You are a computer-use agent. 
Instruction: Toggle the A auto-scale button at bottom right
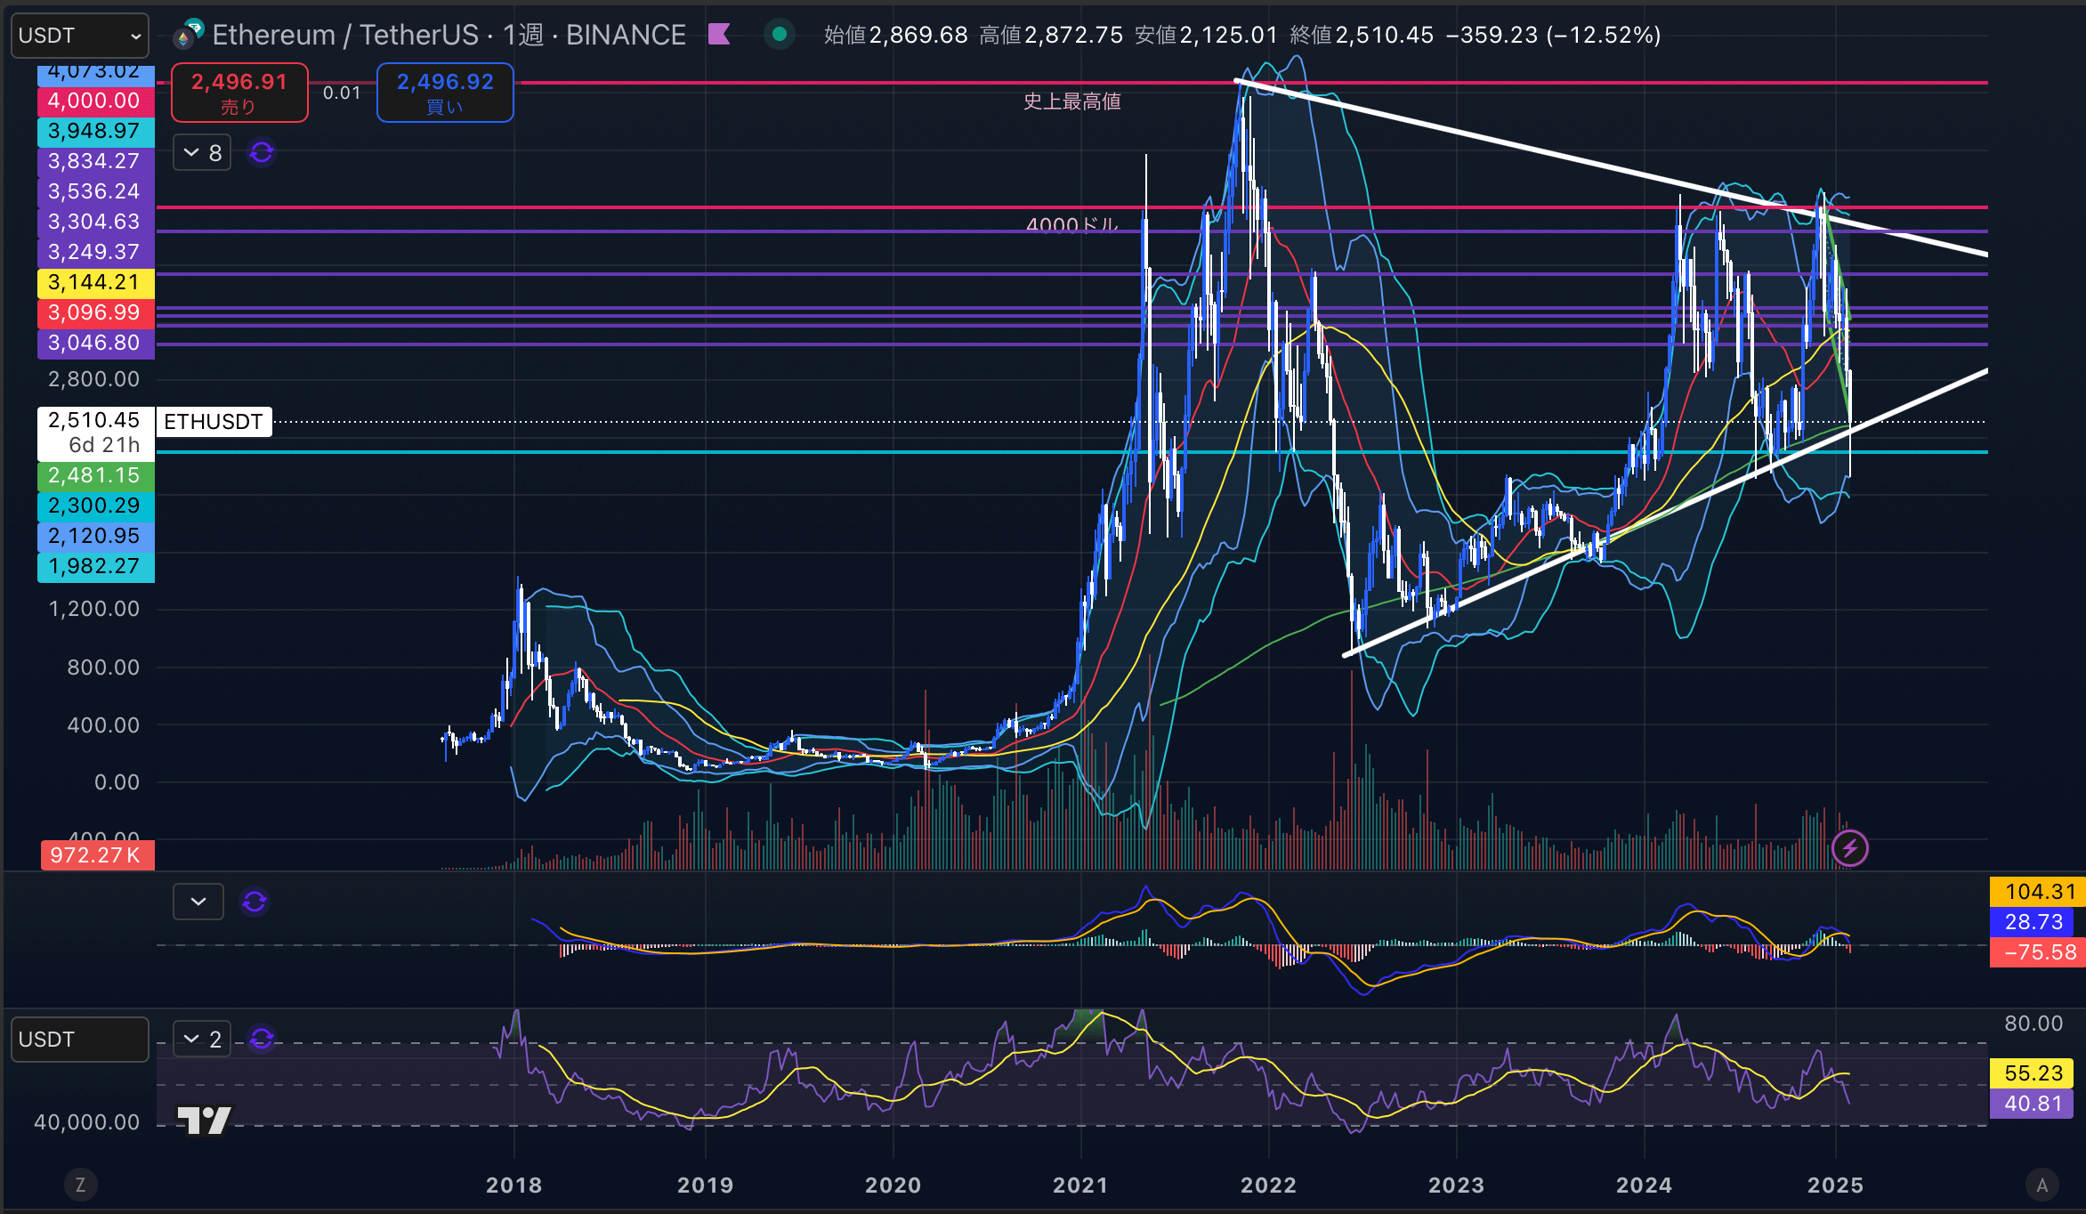pyautogui.click(x=2042, y=1185)
